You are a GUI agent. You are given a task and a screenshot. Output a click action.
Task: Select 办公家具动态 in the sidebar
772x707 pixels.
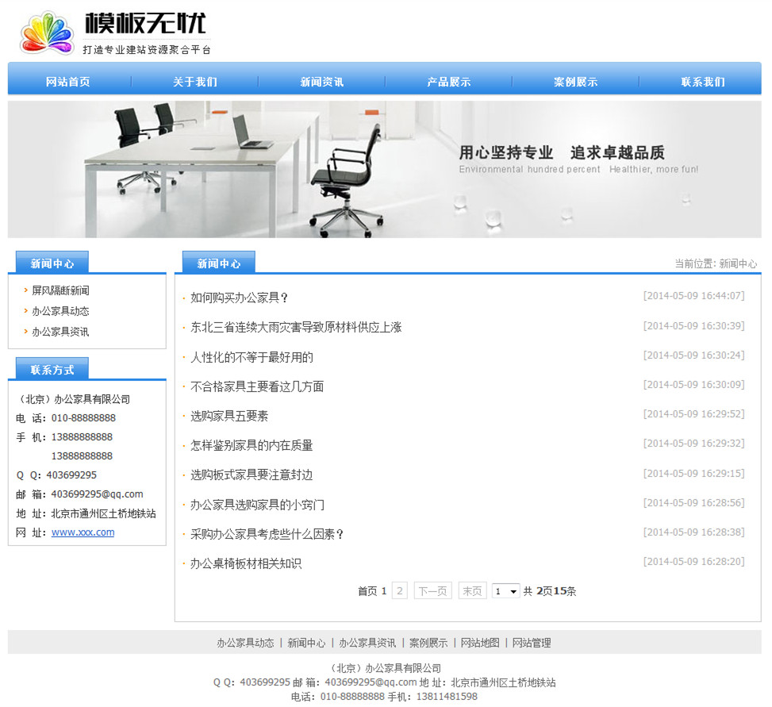pos(60,311)
